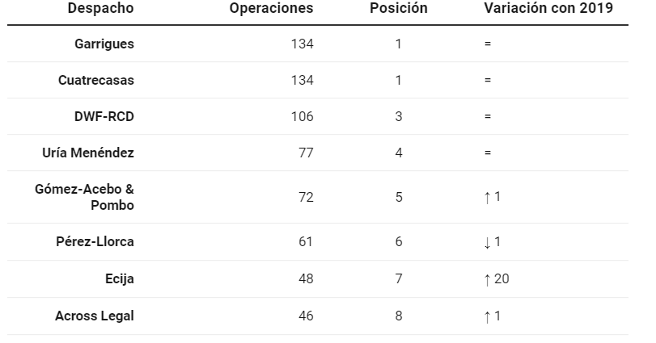Screen dimensions: 656x343
Task: Select the DWF-RCD firm name
Action: tap(104, 116)
